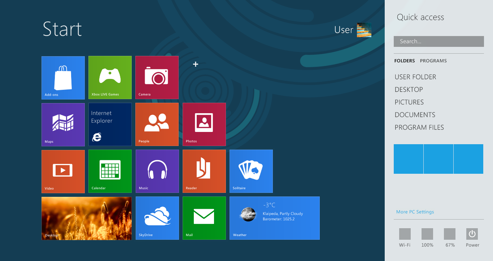Focus the Quick access Search field
Screen dimensions: 493x261
click(439, 41)
